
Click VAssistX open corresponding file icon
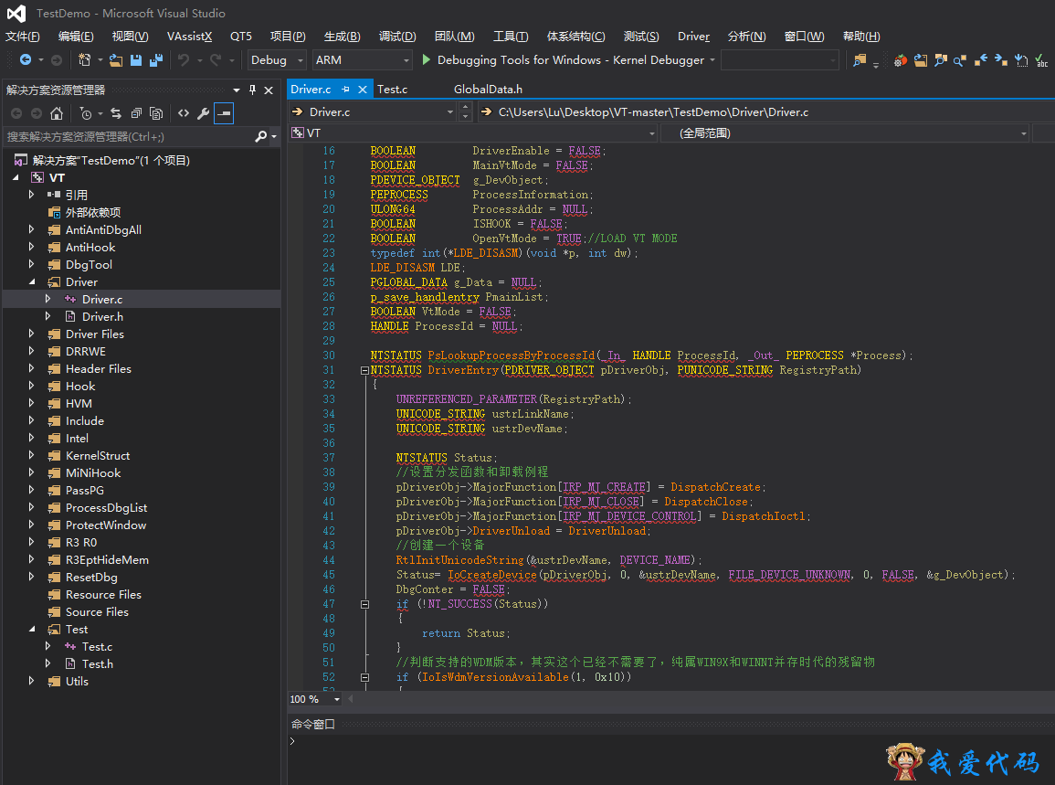pos(921,60)
